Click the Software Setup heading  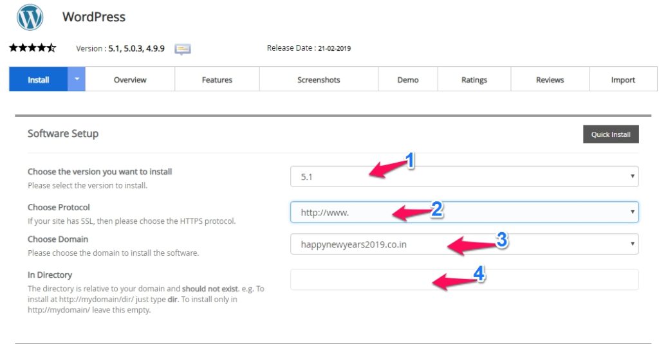point(63,134)
